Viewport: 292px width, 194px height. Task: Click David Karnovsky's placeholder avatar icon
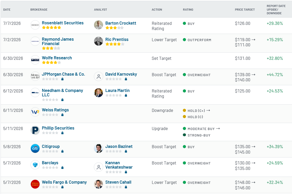[x=99, y=76]
